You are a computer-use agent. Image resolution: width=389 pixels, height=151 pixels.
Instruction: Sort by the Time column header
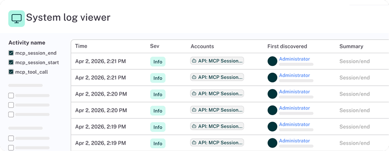click(81, 46)
